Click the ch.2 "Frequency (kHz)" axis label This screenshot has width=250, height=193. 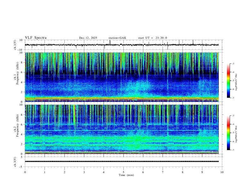(x=17, y=125)
